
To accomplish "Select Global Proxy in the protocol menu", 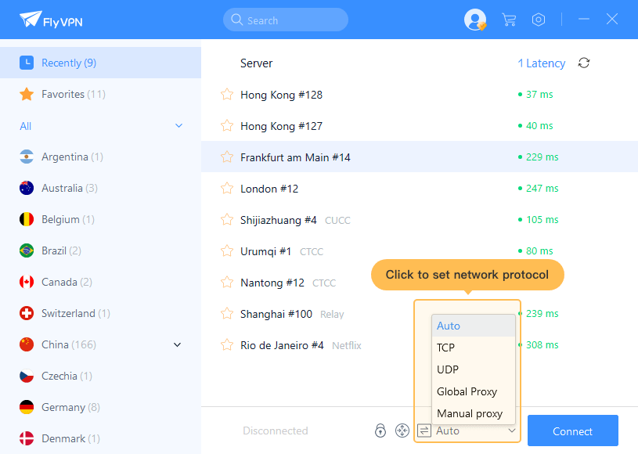I will pos(467,391).
